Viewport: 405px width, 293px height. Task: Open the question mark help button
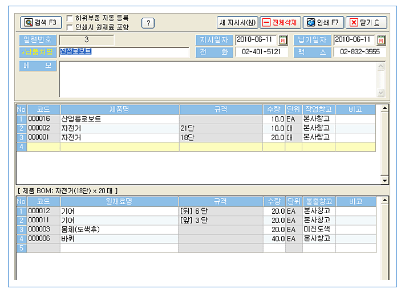click(x=148, y=23)
